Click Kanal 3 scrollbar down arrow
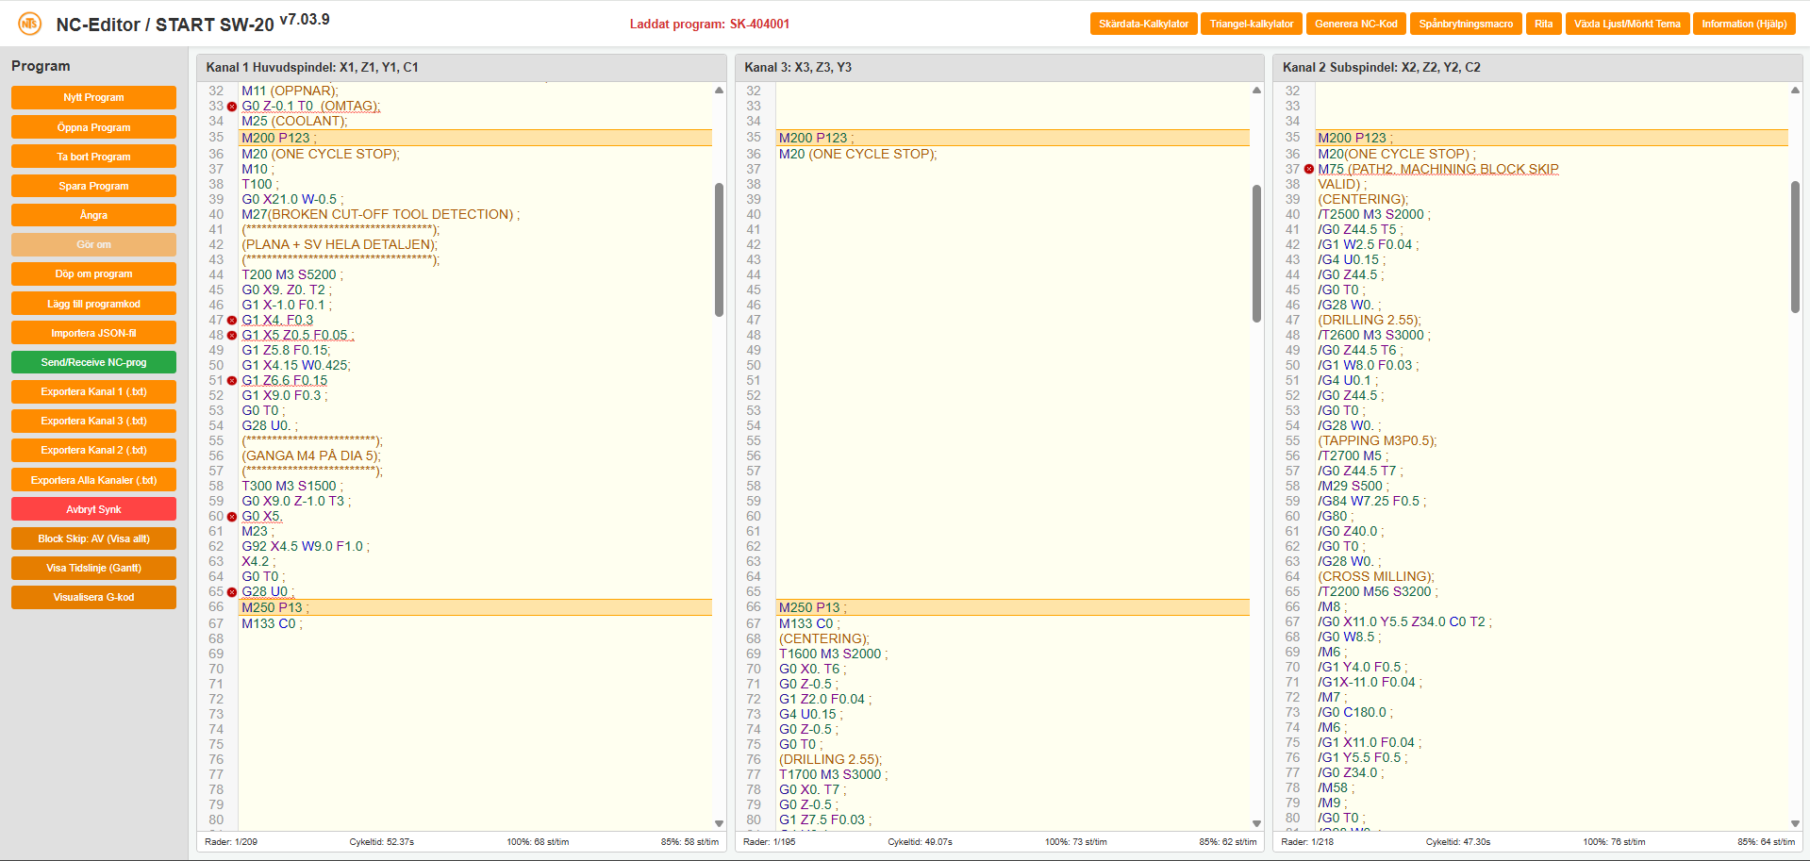 (x=1256, y=823)
